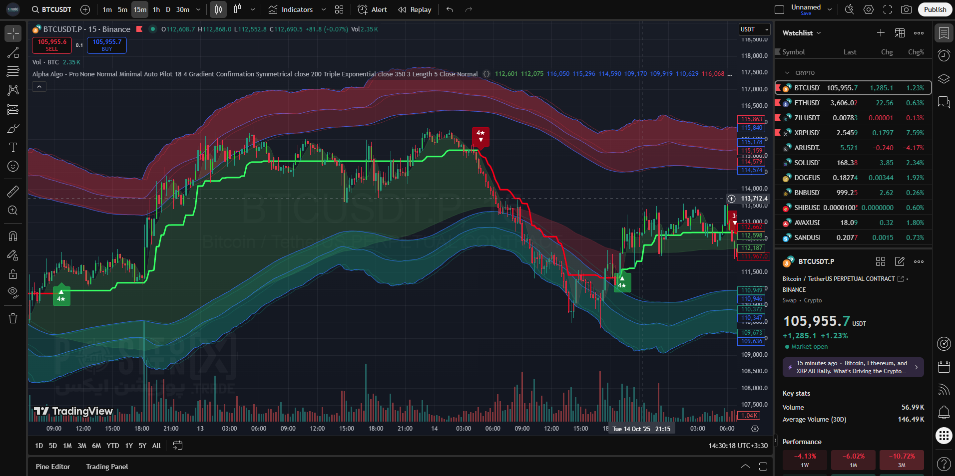Take a chart snapshot with camera icon
The height and width of the screenshot is (476, 955).
coord(906,9)
